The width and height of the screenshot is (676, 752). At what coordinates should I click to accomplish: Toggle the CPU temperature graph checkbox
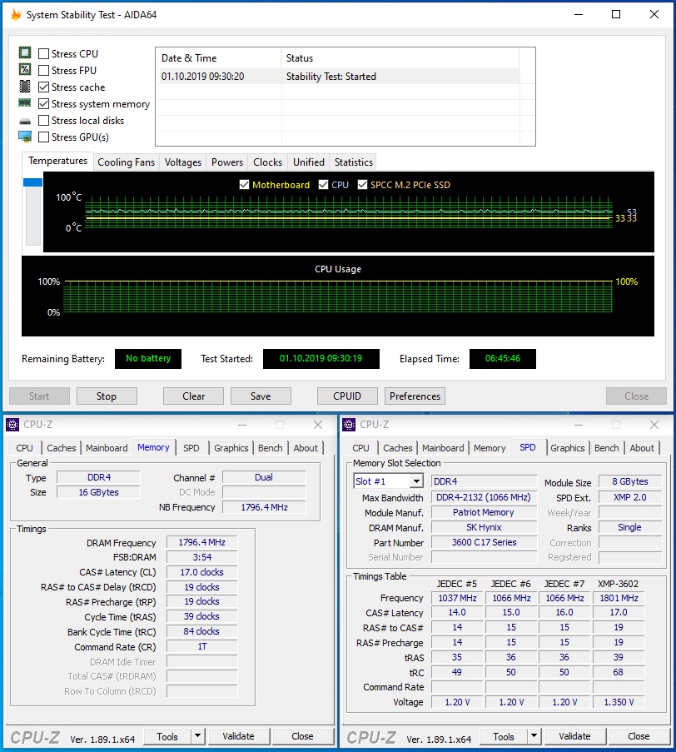(x=324, y=185)
